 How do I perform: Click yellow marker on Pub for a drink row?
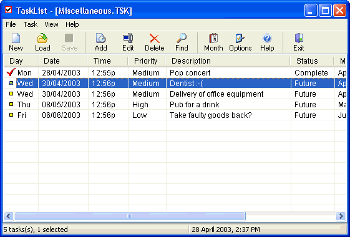pos(11,104)
